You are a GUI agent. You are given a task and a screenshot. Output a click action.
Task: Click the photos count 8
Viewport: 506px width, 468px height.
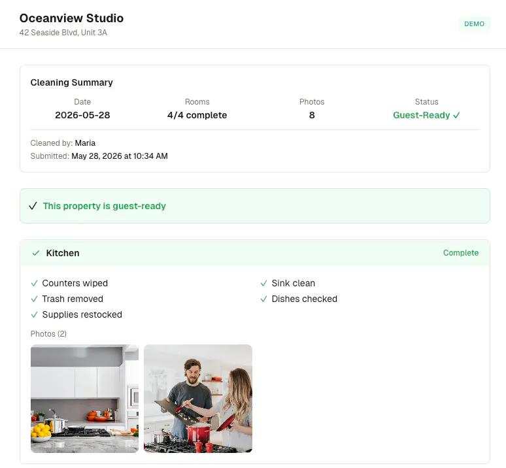pyautogui.click(x=312, y=115)
